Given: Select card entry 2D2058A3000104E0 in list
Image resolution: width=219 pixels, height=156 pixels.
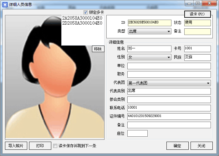Looking at the screenshot, I should pos(82,23).
